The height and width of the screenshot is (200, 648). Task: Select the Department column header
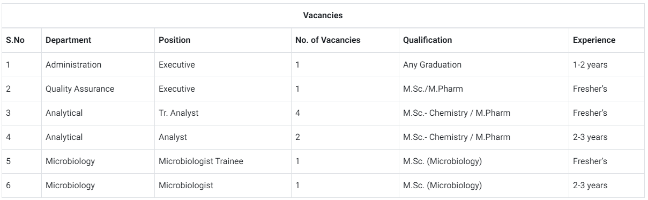pyautogui.click(x=68, y=40)
